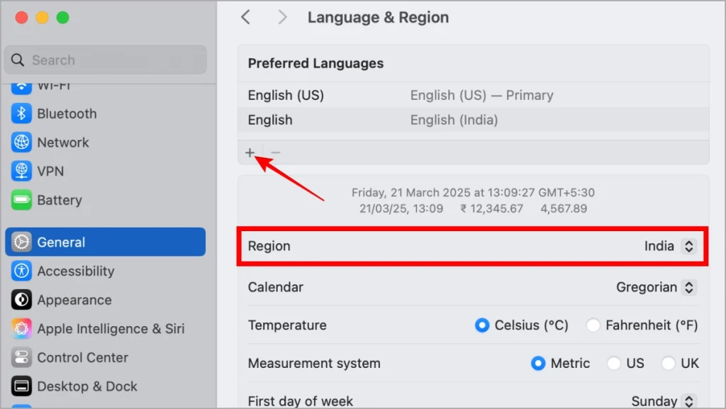The height and width of the screenshot is (409, 726).
Task: Open First day of week dropdown
Action: click(663, 401)
